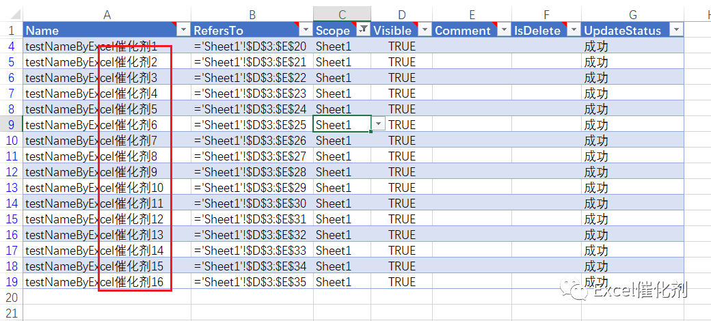This screenshot has width=711, height=321.
Task: Click the TRUE value in row 13
Action: coord(402,187)
